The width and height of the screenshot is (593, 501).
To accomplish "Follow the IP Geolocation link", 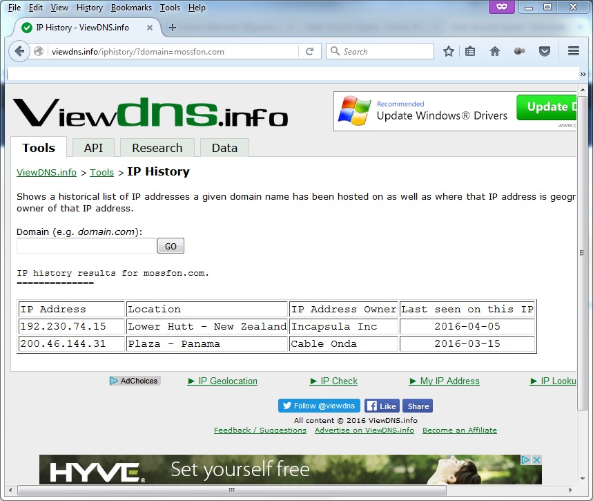I will coord(227,381).
